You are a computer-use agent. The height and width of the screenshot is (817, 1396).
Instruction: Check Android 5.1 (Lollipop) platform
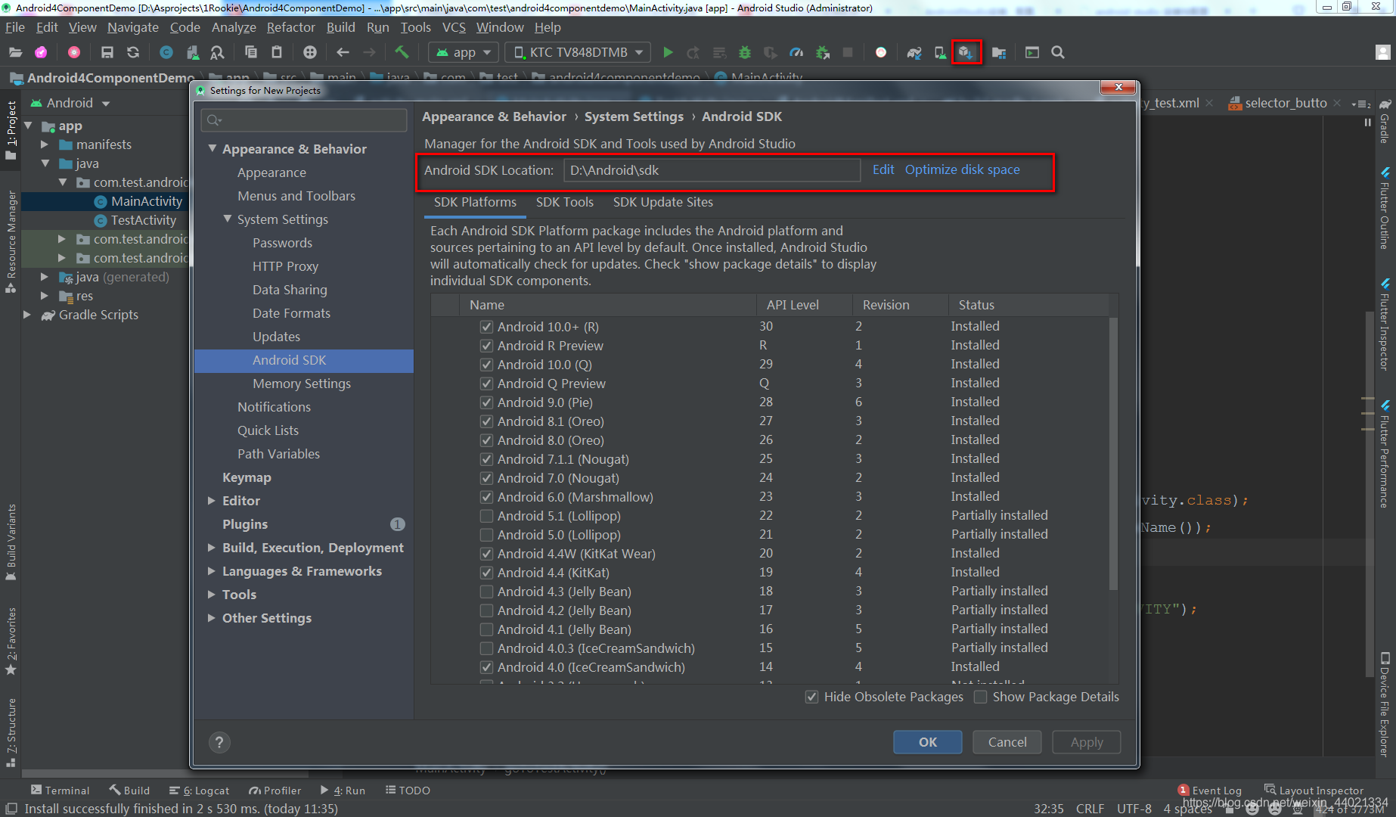tap(486, 516)
